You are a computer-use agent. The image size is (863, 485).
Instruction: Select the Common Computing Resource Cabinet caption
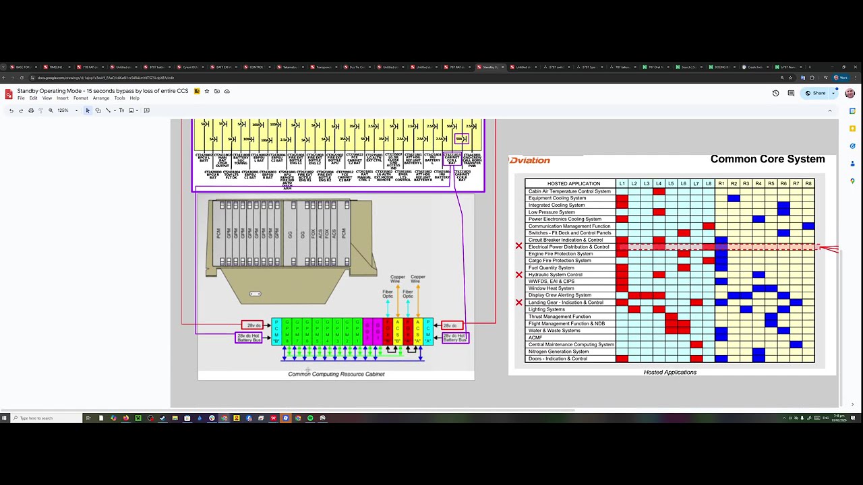[336, 374]
